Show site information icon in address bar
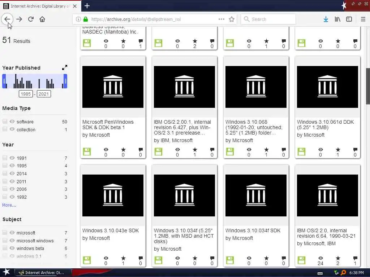 pyautogui.click(x=78, y=19)
